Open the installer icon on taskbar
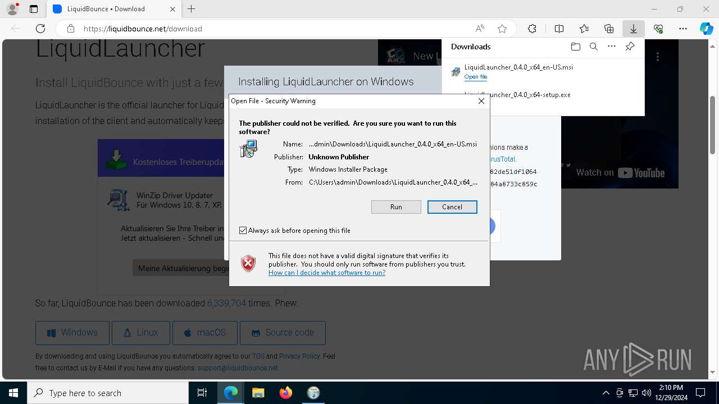Screen dimensions: 719x404 click(x=313, y=393)
